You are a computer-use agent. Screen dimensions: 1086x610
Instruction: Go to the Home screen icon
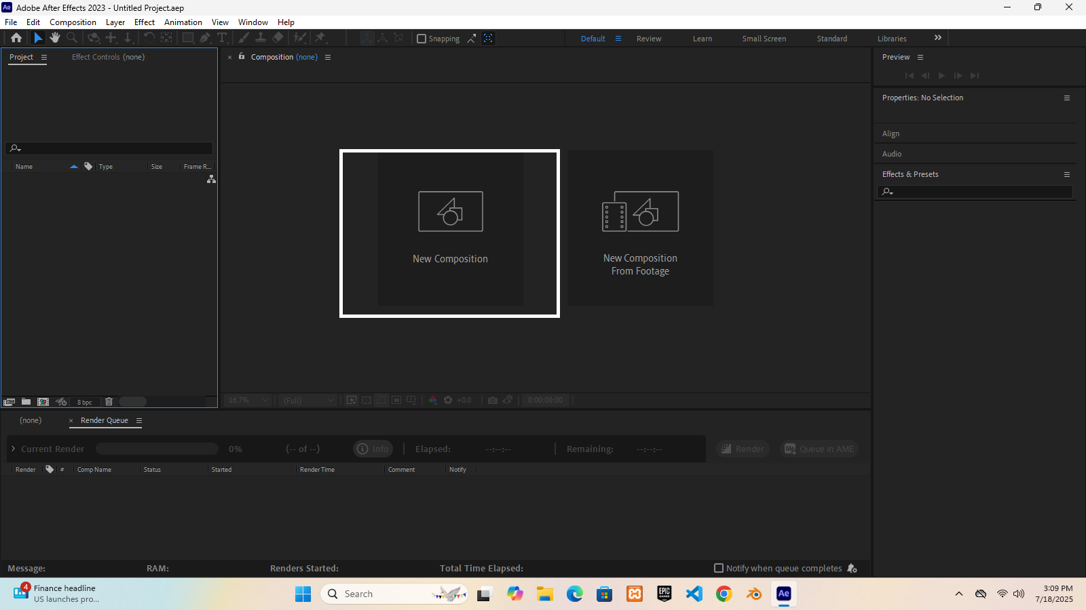(16, 38)
